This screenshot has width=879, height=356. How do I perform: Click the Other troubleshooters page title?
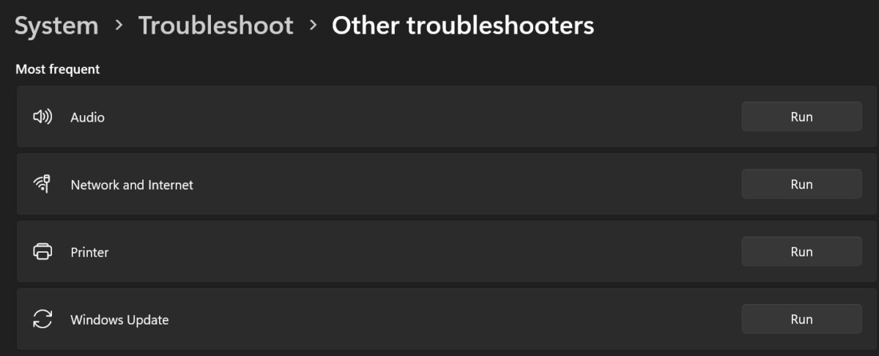pos(463,26)
